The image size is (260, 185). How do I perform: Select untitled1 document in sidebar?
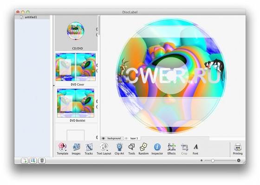31,17
